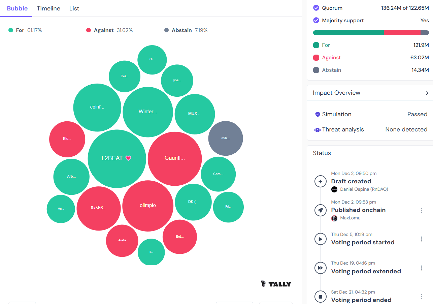This screenshot has height=304, width=433.
Task: Click the Blo... red bubble
Action: click(x=67, y=139)
